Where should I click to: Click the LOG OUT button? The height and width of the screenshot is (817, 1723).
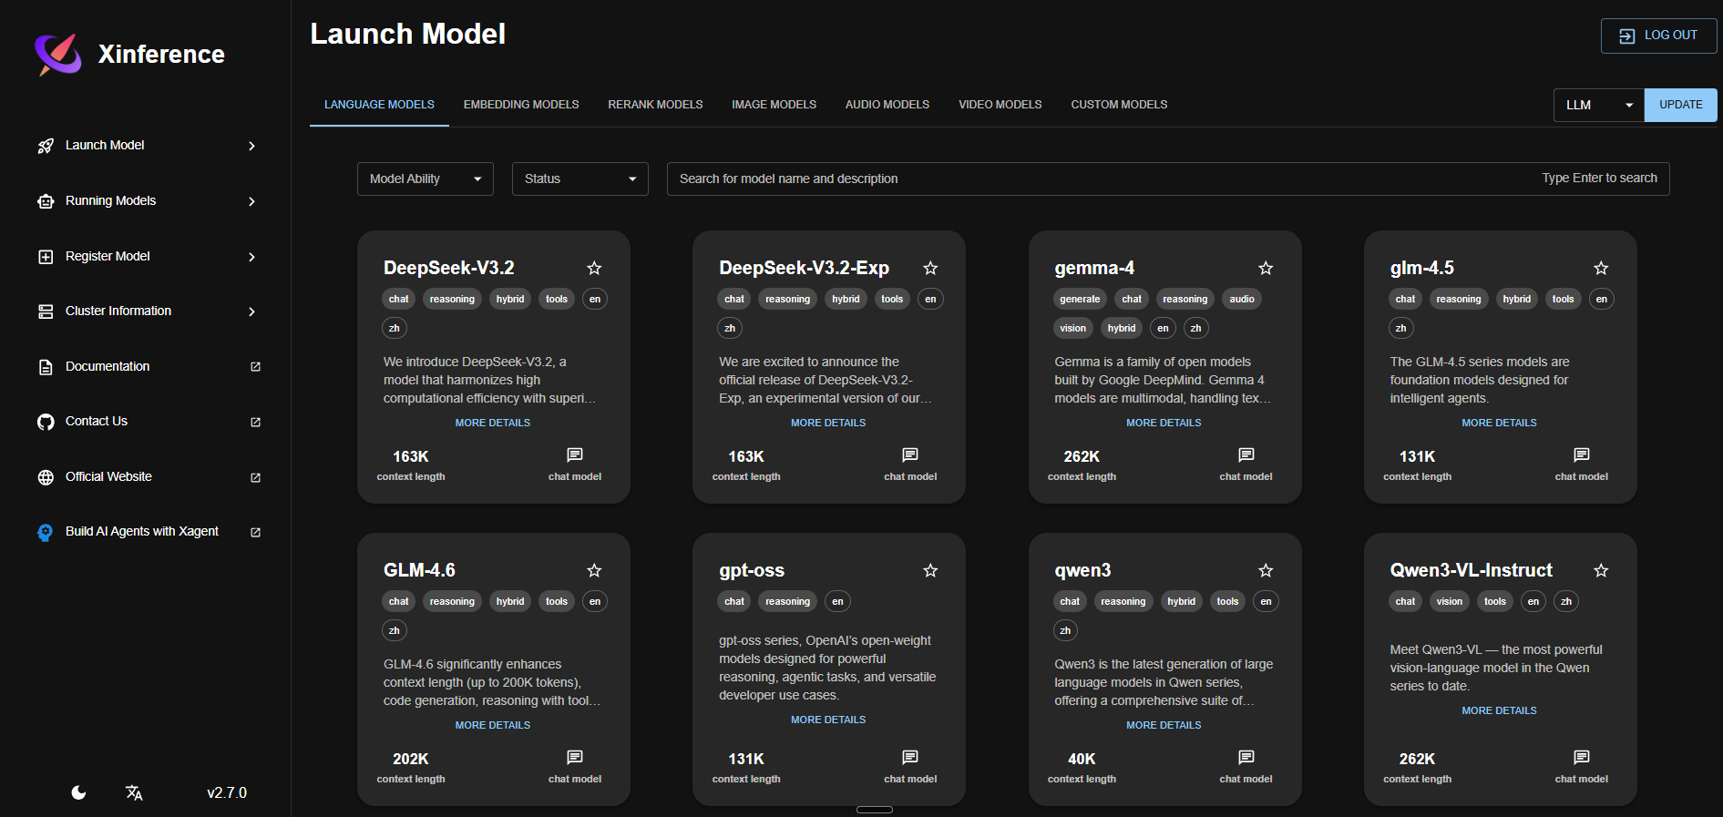1658,36
